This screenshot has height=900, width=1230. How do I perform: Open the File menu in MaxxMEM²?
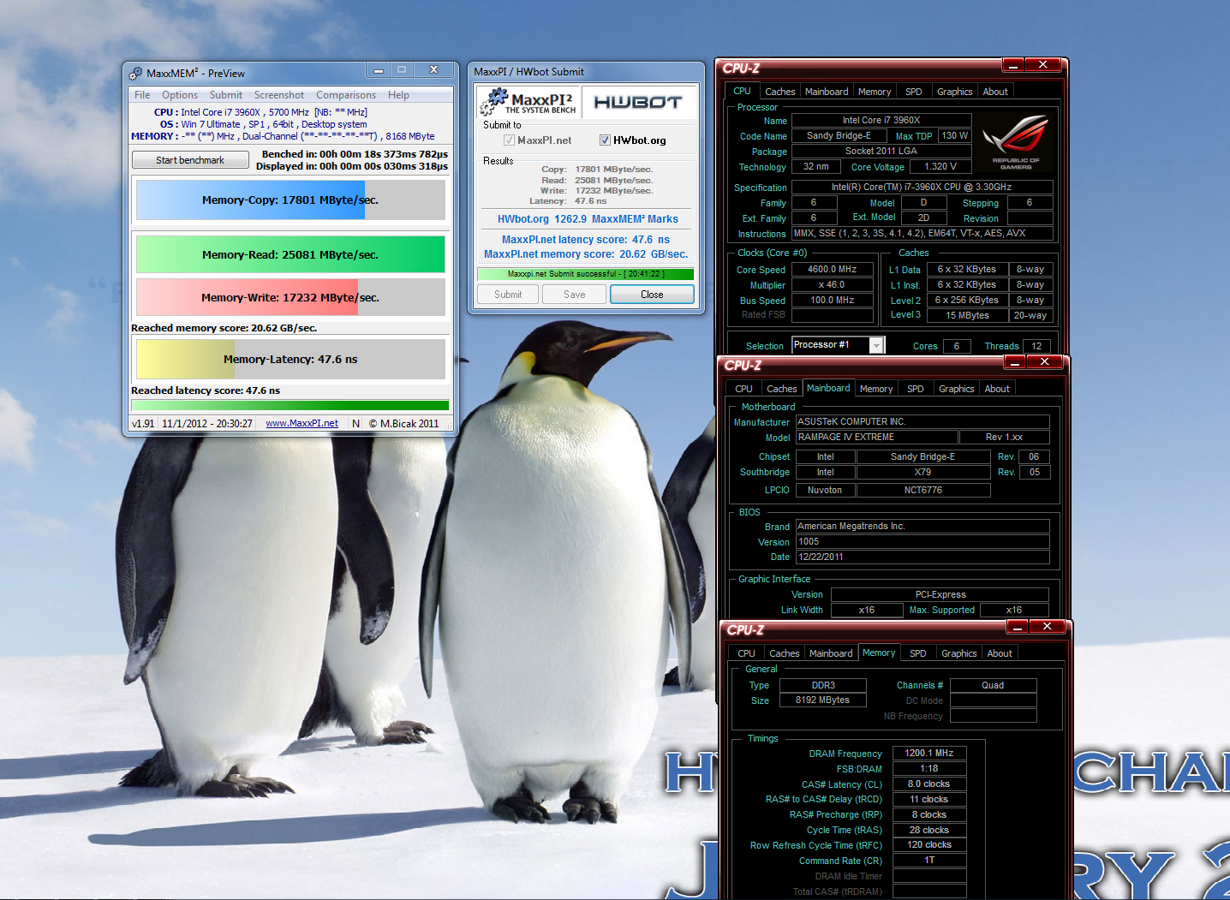[142, 95]
